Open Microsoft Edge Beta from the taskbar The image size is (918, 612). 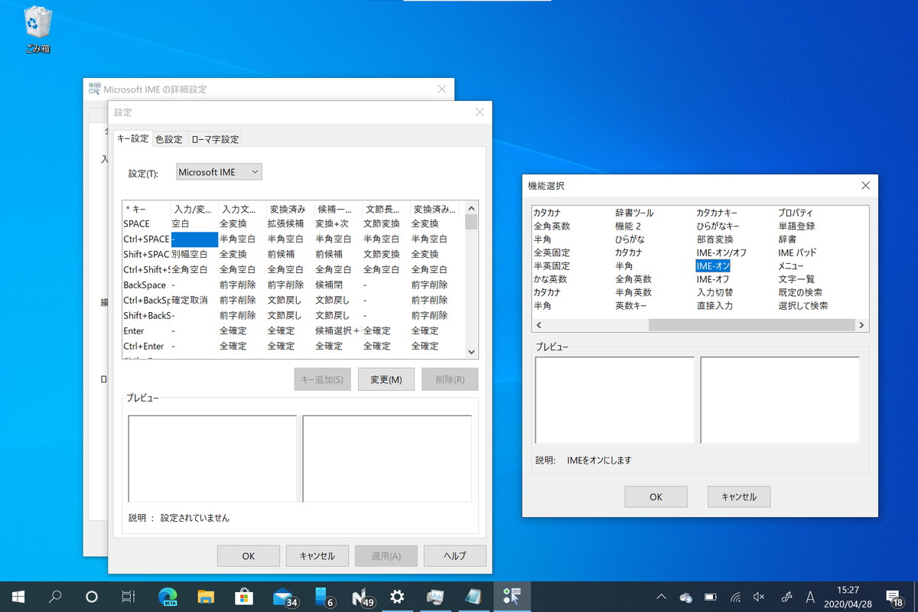tap(168, 596)
